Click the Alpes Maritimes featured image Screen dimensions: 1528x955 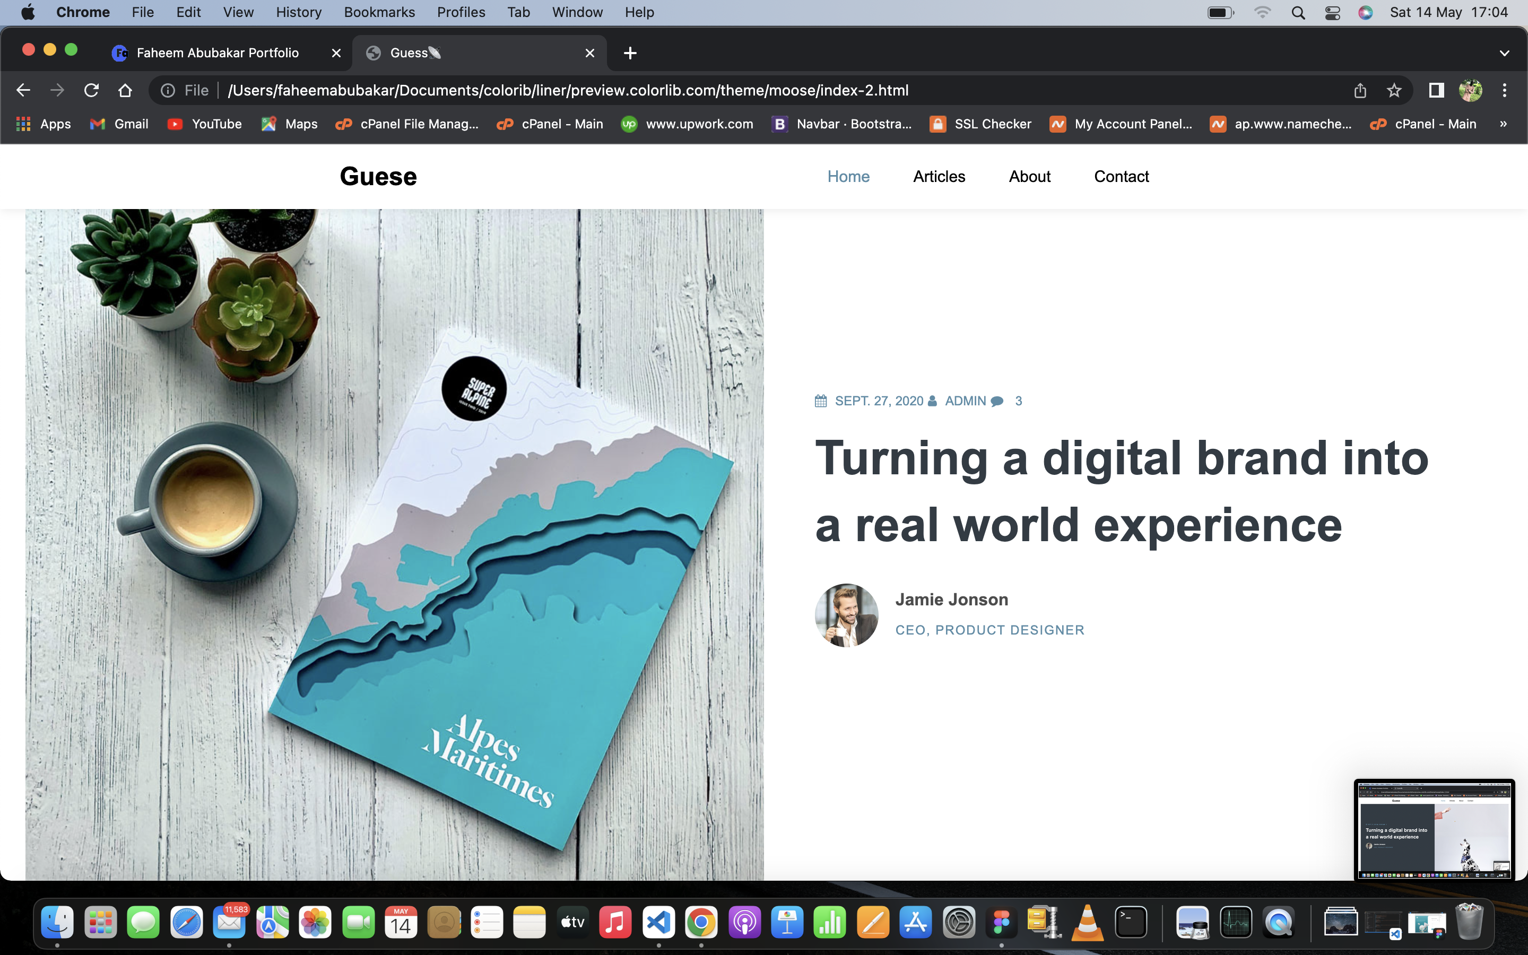pyautogui.click(x=395, y=544)
